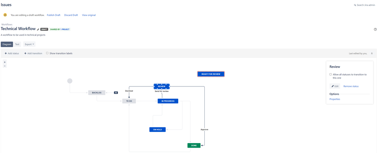Select the ON HOLD status node
The image size is (377, 153).
[158, 130]
